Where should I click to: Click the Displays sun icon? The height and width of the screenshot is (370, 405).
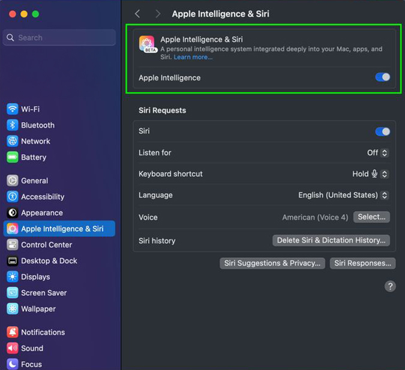click(x=13, y=276)
